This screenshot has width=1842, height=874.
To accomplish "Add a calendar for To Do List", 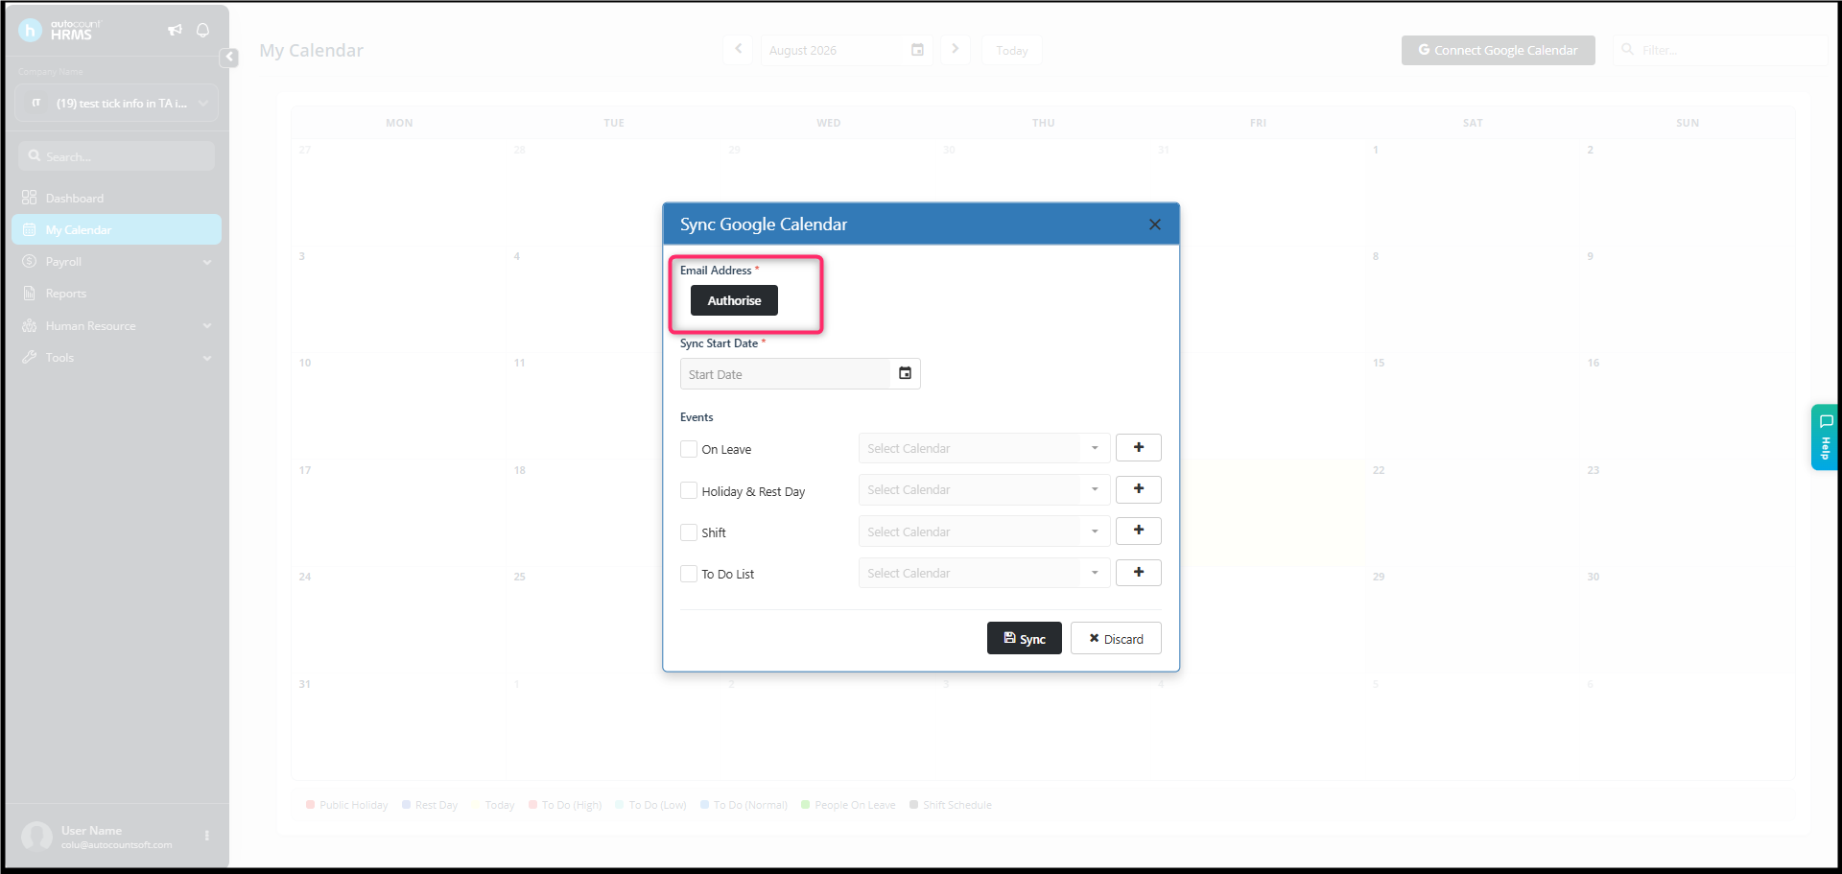I will click(1139, 573).
